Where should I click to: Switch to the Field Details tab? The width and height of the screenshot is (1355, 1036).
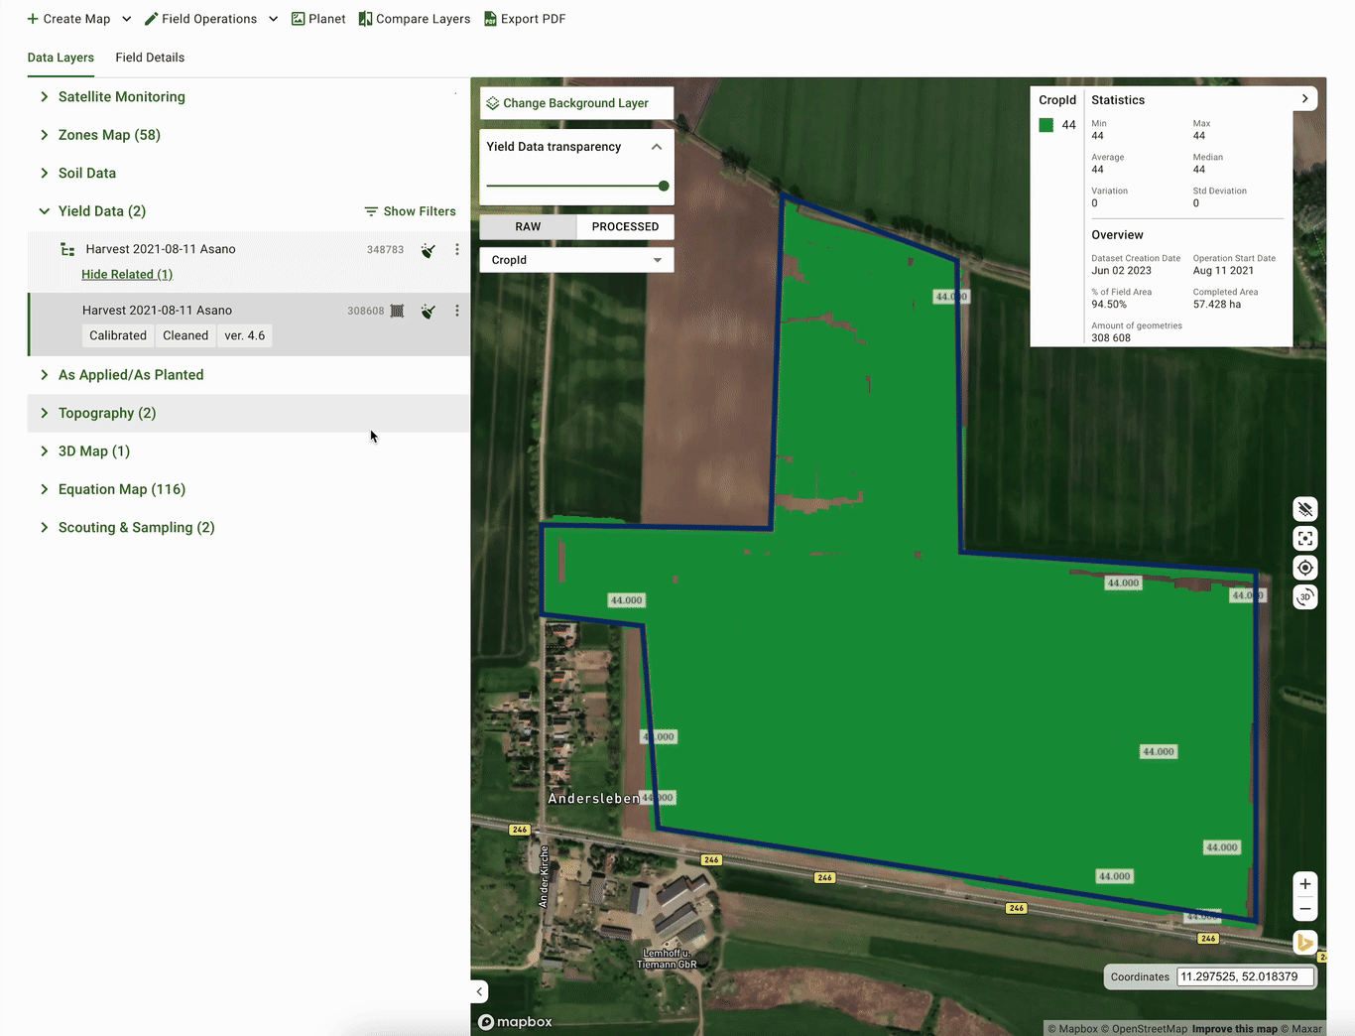click(x=150, y=58)
